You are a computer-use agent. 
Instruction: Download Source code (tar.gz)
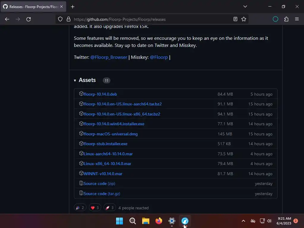102,194
